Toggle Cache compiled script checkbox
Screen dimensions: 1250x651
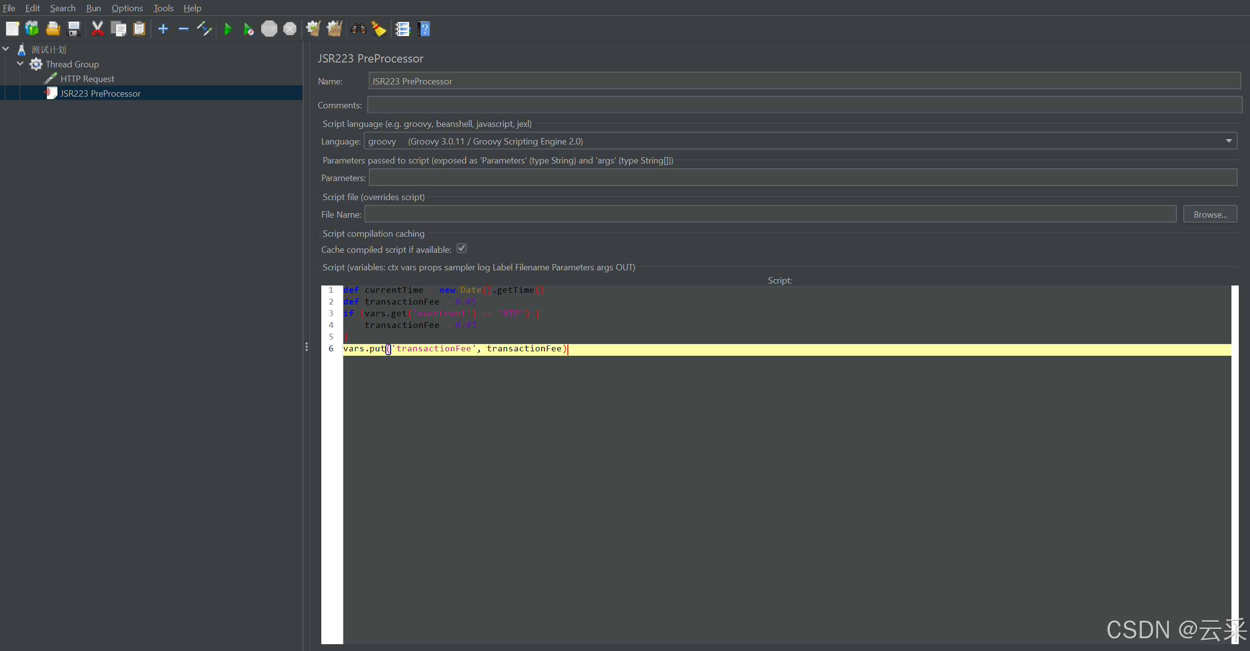461,248
